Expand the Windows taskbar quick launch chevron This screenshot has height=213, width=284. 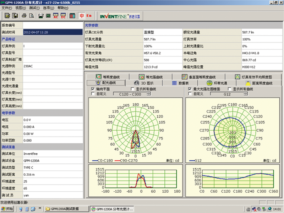click(x=40, y=209)
